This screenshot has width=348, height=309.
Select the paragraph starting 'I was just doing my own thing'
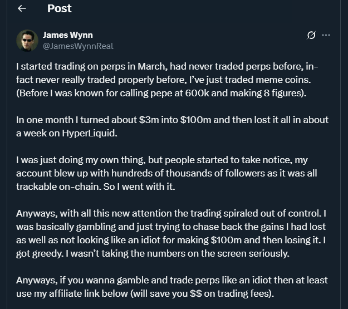click(x=166, y=173)
